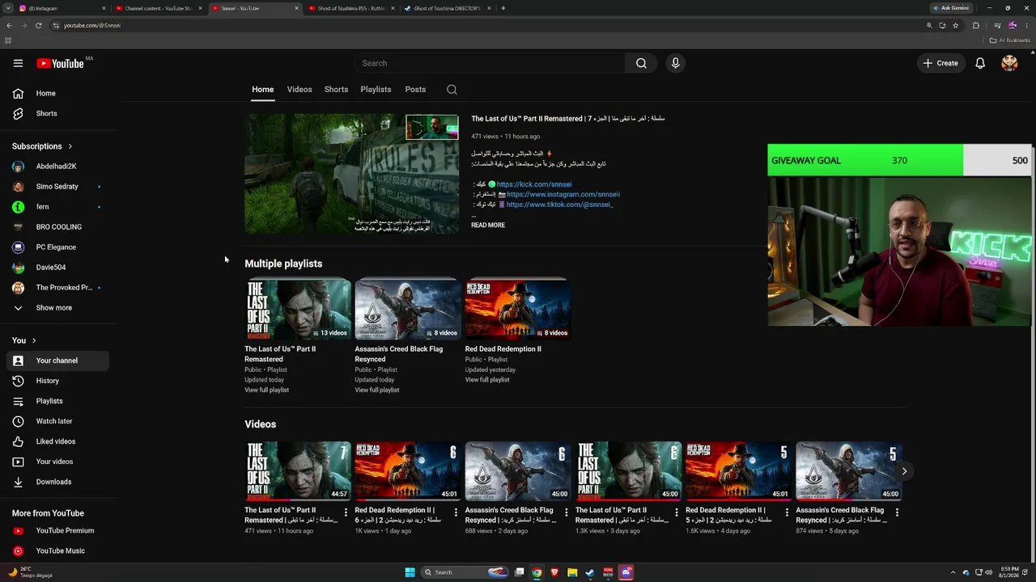Open the TikTok @snnsei_ link
The image size is (1036, 582).
560,205
